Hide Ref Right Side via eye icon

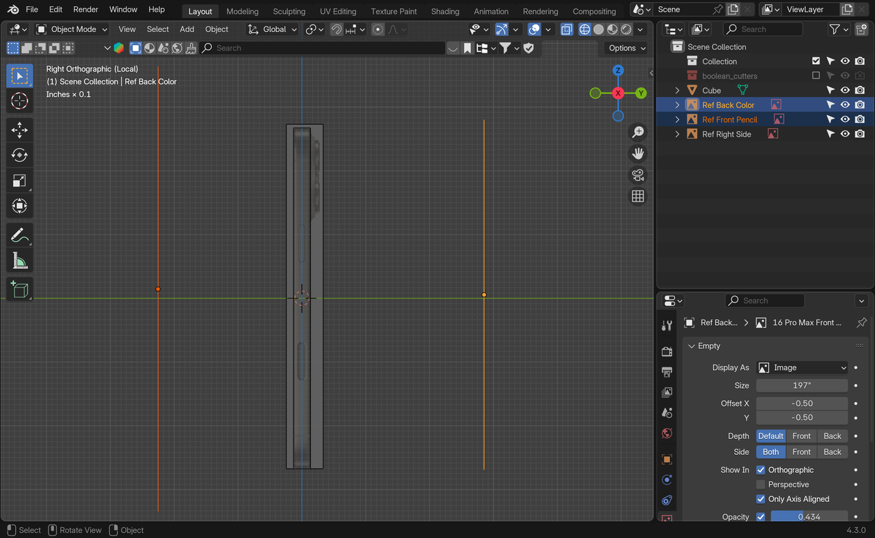pyautogui.click(x=845, y=134)
